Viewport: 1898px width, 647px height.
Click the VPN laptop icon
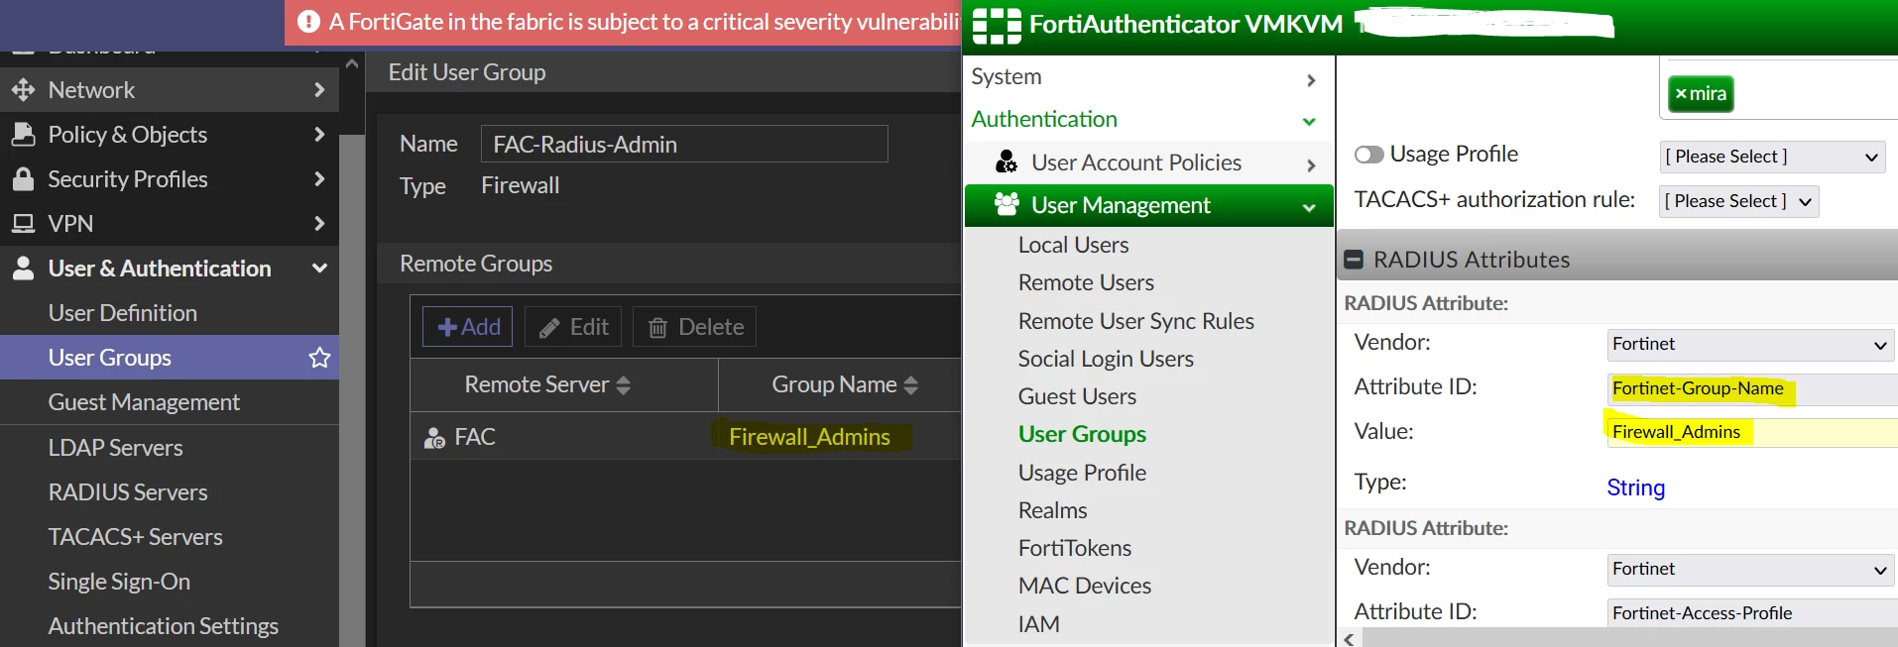23,224
